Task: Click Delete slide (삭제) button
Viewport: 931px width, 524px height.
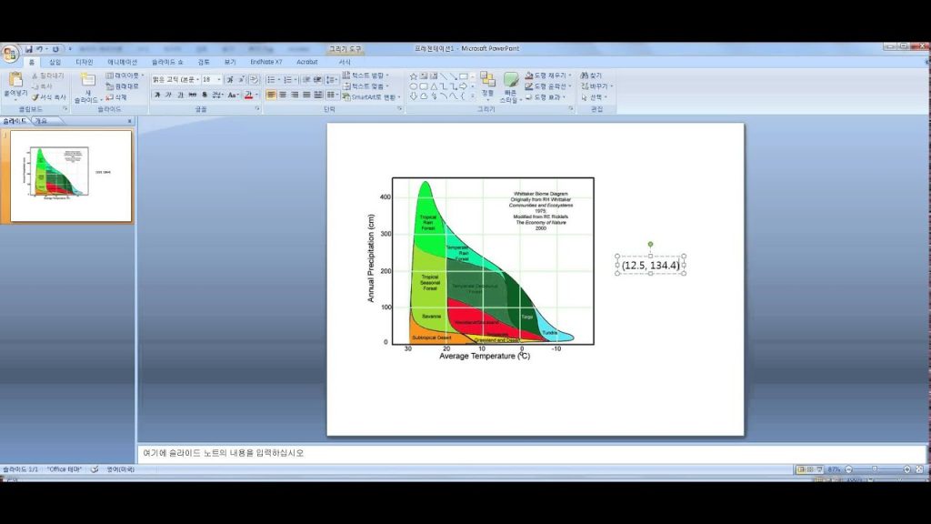Action: pos(117,96)
